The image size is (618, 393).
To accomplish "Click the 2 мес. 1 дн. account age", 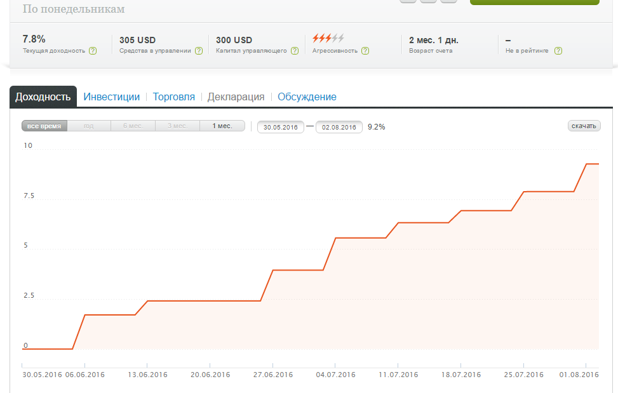I will pos(434,40).
